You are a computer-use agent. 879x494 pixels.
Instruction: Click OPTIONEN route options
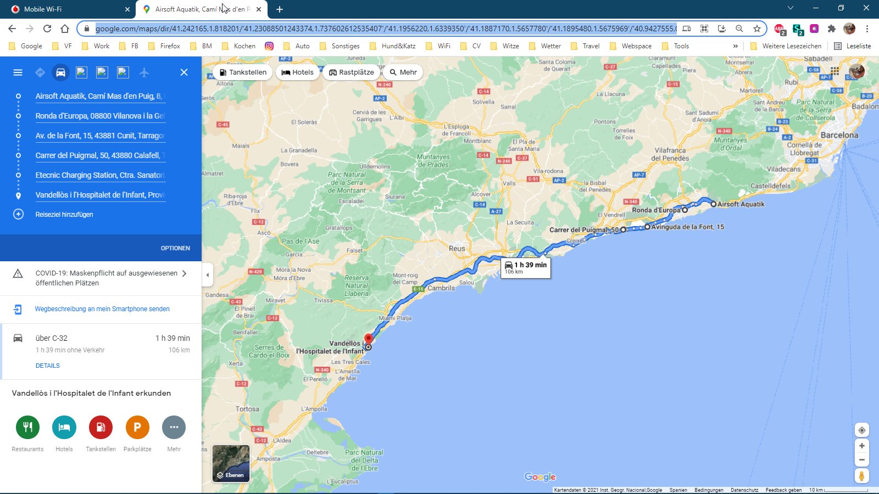[x=175, y=248]
